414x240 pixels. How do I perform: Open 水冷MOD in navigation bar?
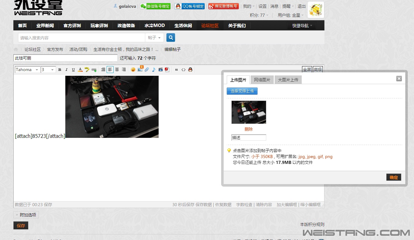click(155, 25)
